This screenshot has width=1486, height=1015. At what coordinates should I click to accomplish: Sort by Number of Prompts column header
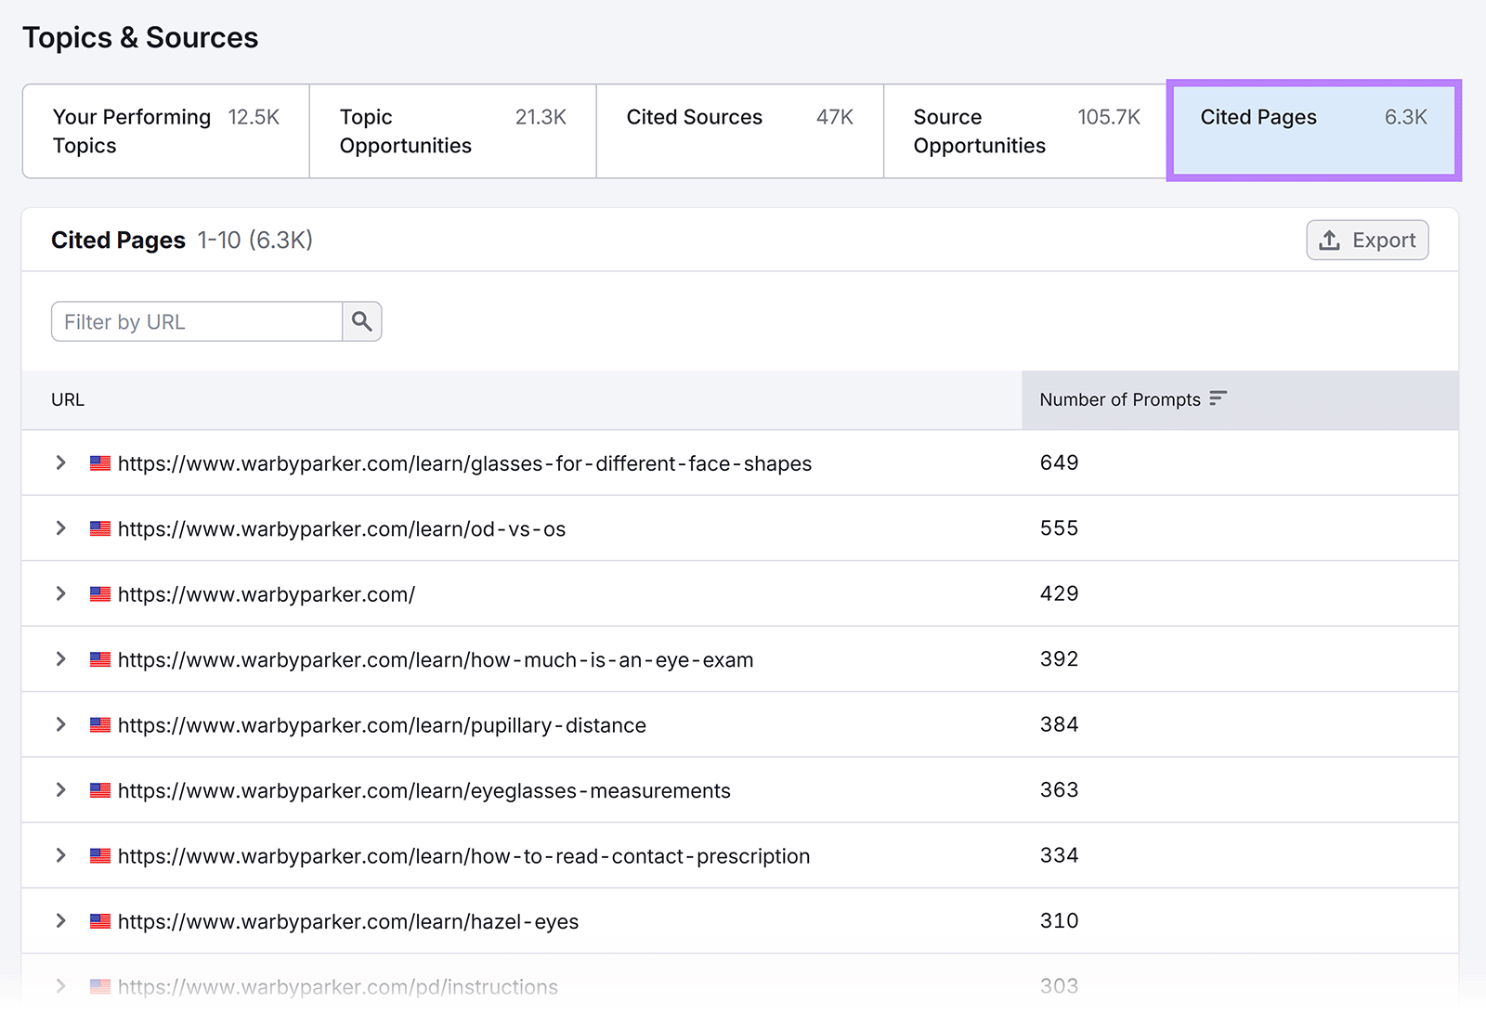pyautogui.click(x=1240, y=399)
